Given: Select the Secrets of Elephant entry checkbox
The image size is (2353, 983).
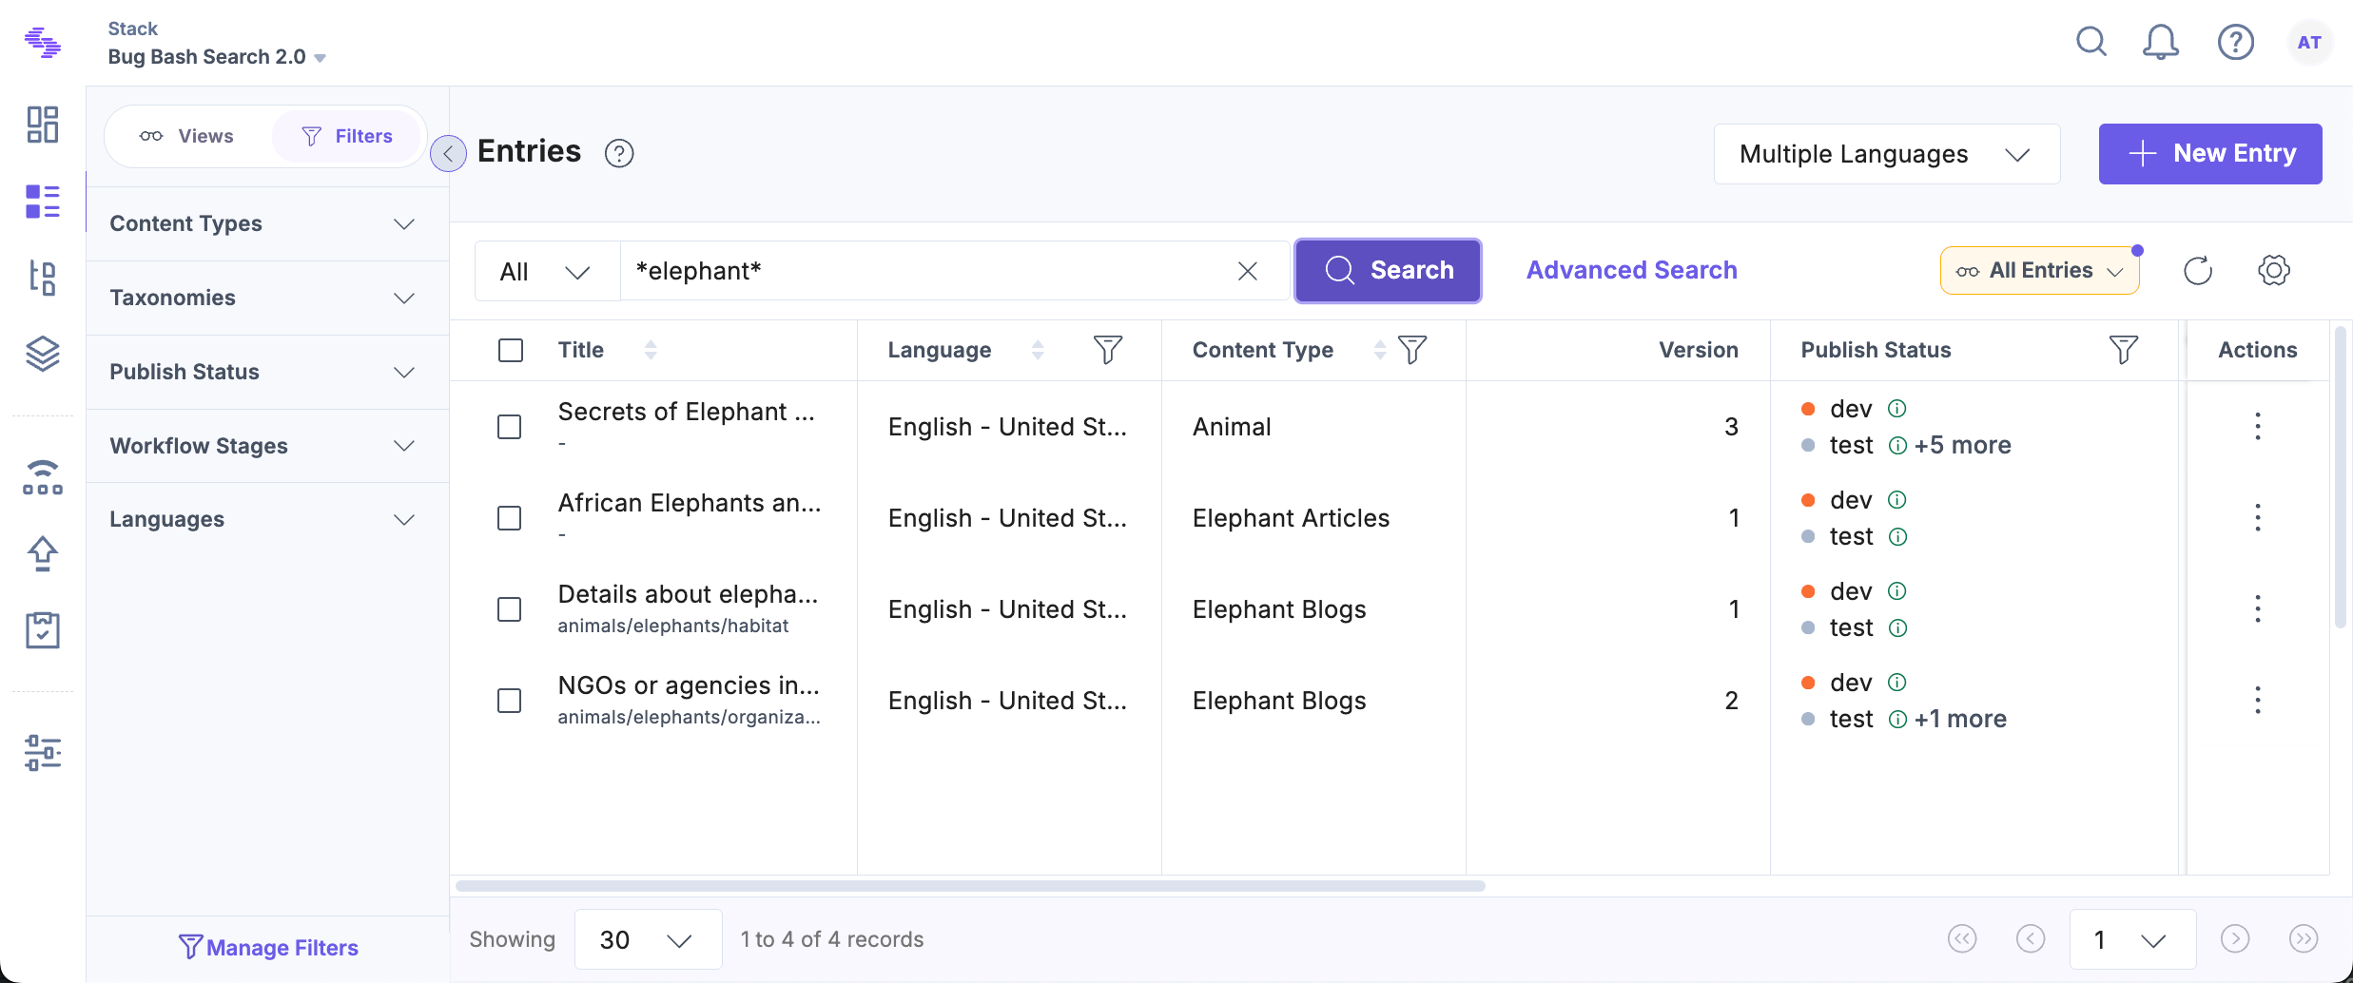Looking at the screenshot, I should (x=510, y=427).
